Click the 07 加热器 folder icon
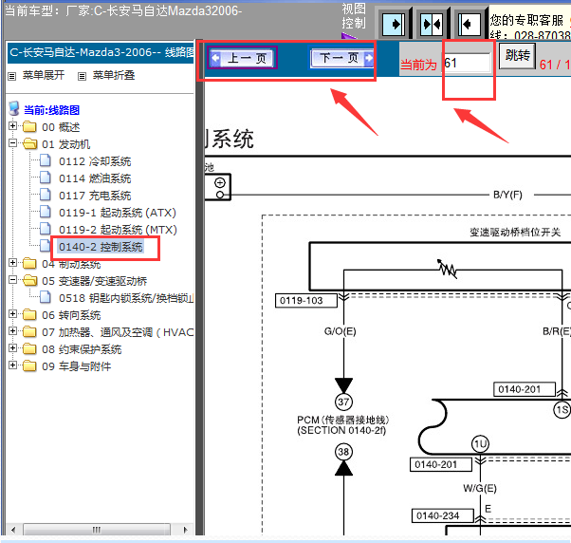571x543 pixels. pos(29,332)
